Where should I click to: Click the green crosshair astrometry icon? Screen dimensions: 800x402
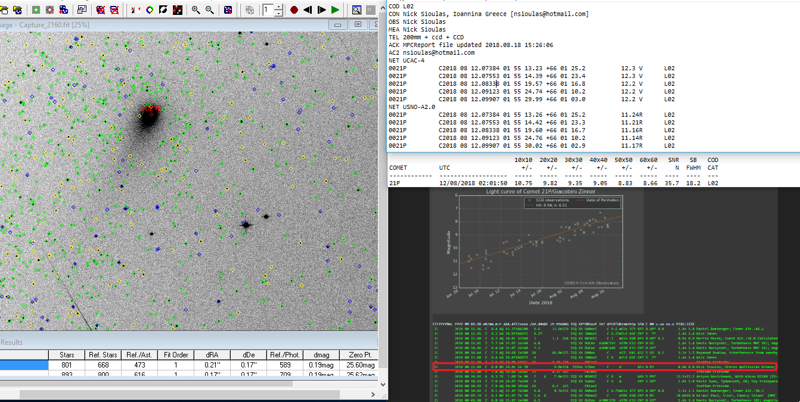click(36, 10)
